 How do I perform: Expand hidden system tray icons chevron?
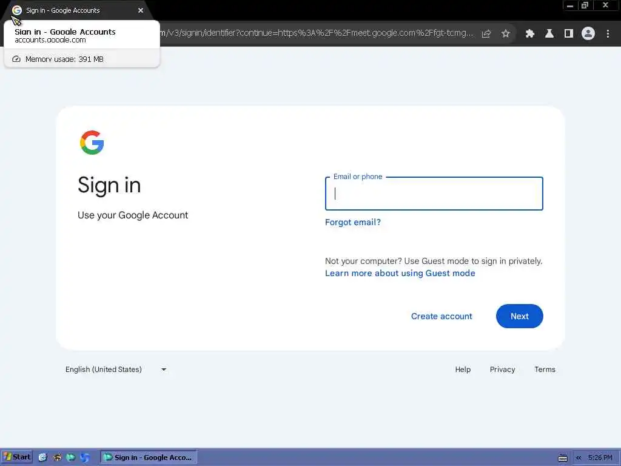(x=579, y=458)
